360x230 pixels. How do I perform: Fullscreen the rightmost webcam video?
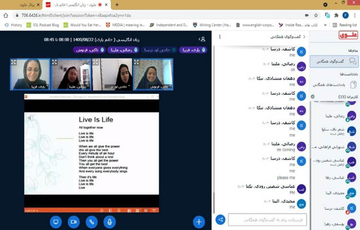[136, 62]
